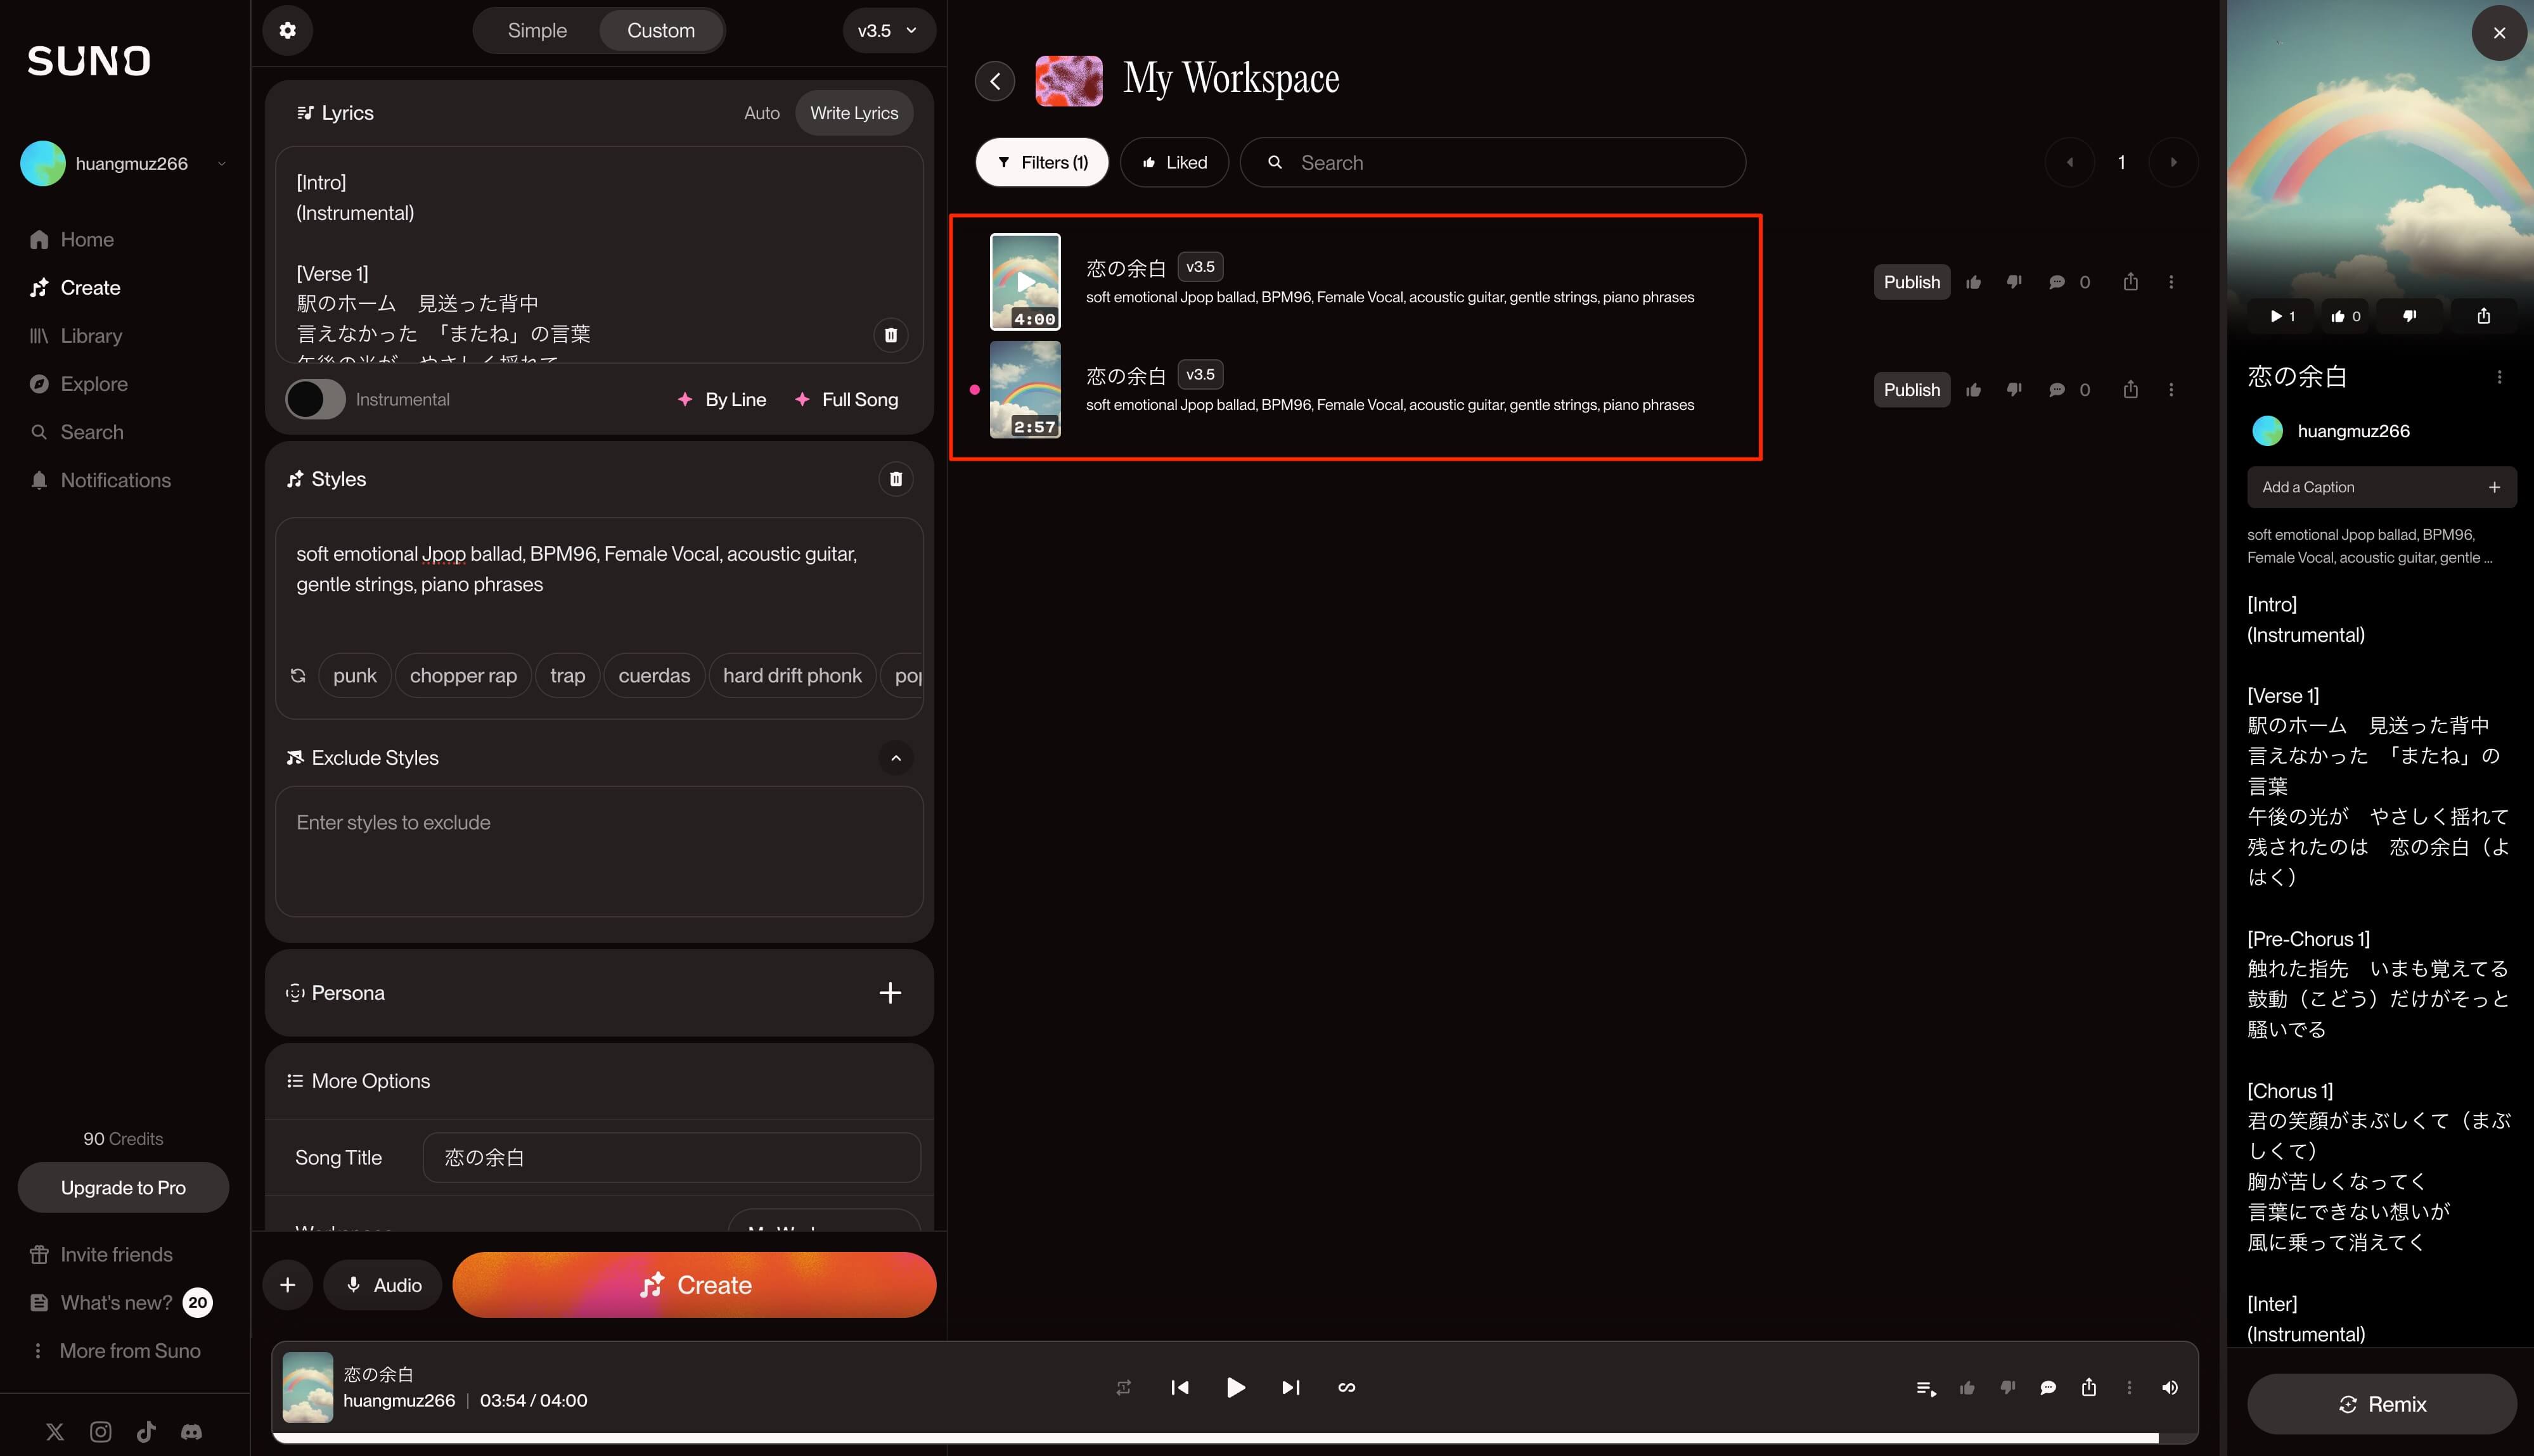Mute volume using the speaker icon
Screen dimensions: 2534x1456
click(2169, 1387)
